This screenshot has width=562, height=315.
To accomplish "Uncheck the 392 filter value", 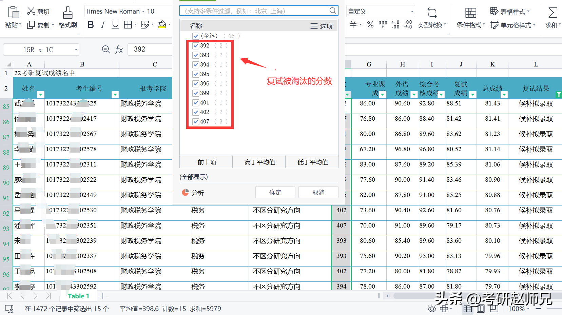I will click(196, 45).
